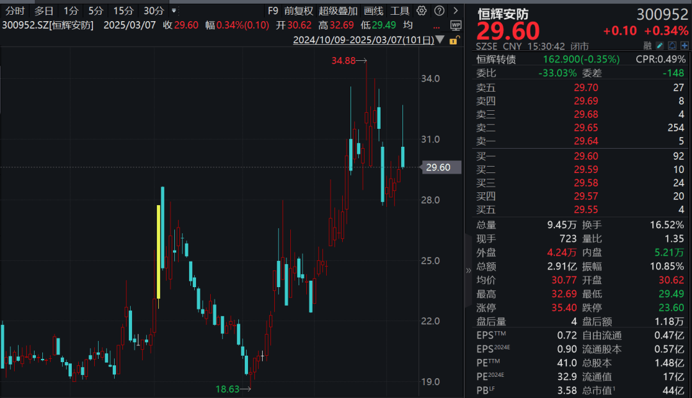This screenshot has width=692, height=398.
Task: Click the pencil note icon
Action: (x=660, y=46)
